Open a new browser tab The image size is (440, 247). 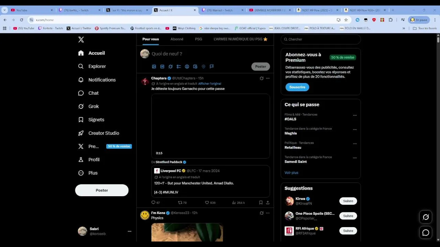pyautogui.click(x=393, y=10)
